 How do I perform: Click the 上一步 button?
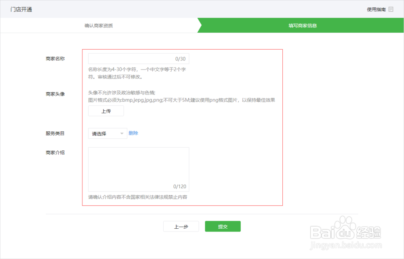(181, 227)
